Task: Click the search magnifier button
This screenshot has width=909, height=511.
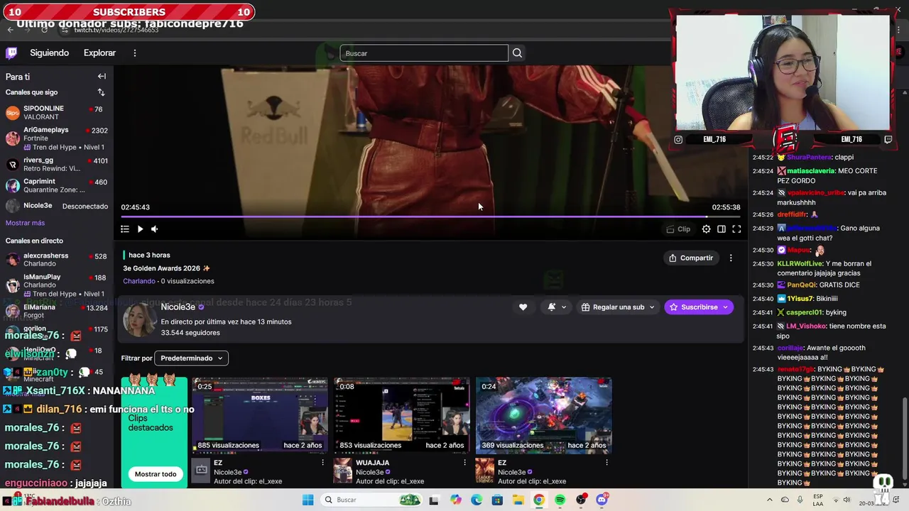Action: tap(517, 53)
